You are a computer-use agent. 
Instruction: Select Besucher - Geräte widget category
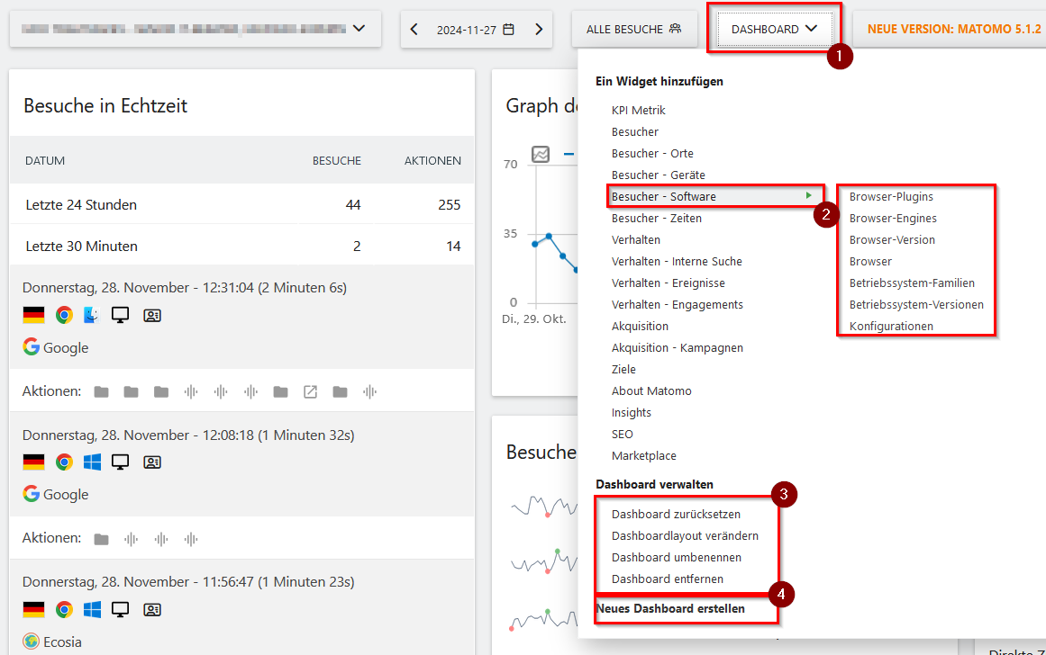[x=658, y=175]
